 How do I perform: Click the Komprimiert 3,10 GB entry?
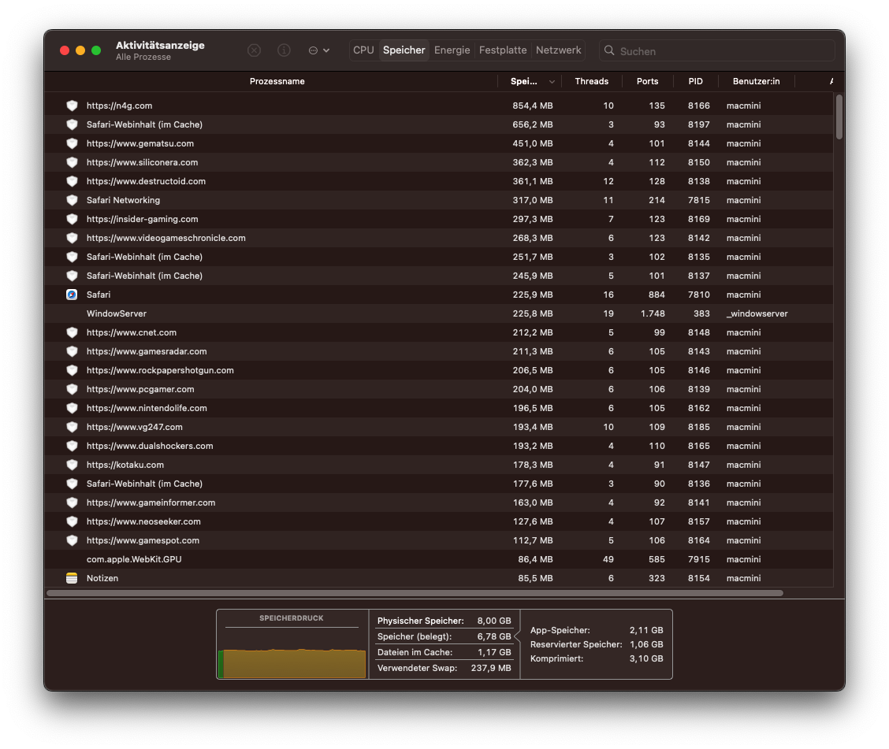597,658
